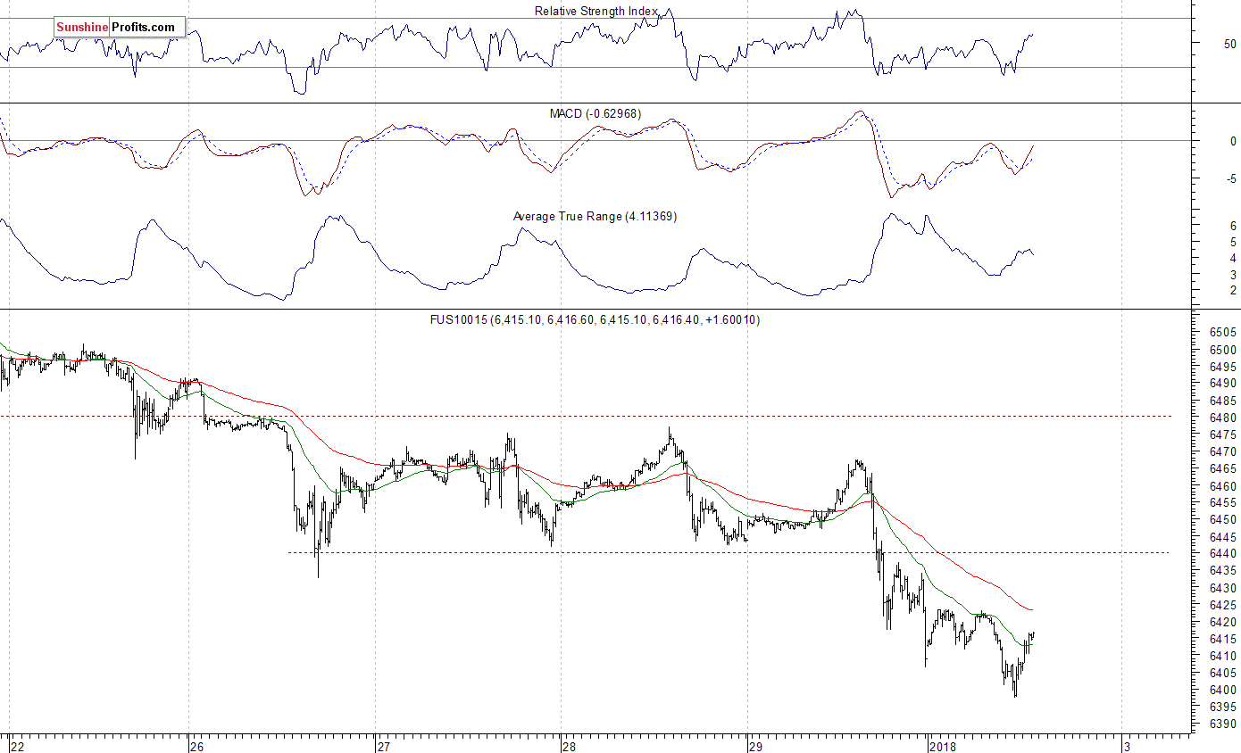The image size is (1241, 753).
Task: Click the SunshineProfits.com logo
Action: pos(120,28)
